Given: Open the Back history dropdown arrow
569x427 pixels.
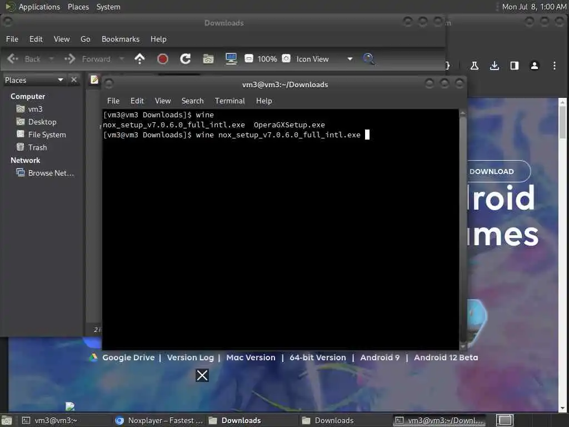Looking at the screenshot, I should point(51,59).
